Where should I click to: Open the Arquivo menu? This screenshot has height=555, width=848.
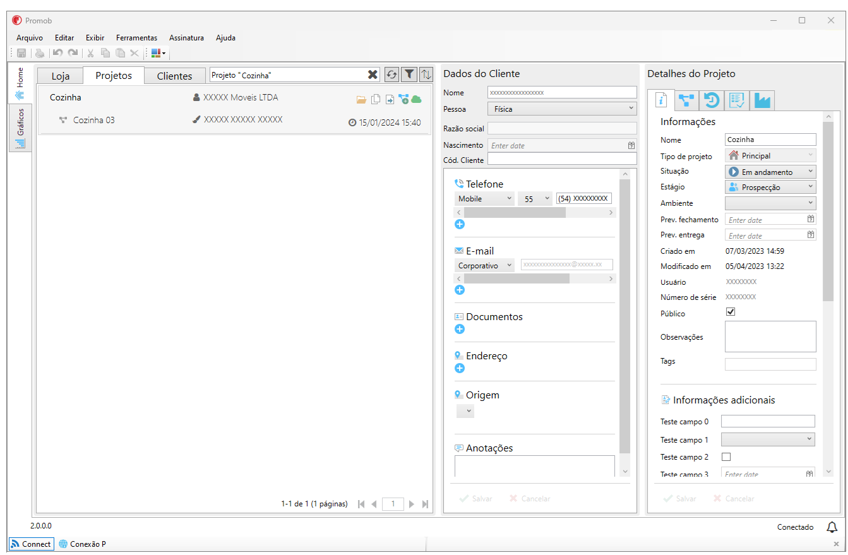30,38
